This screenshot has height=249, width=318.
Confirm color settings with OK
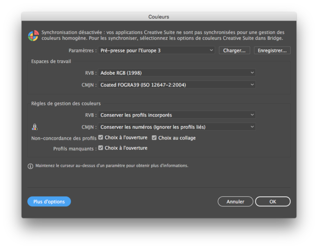[272, 202]
